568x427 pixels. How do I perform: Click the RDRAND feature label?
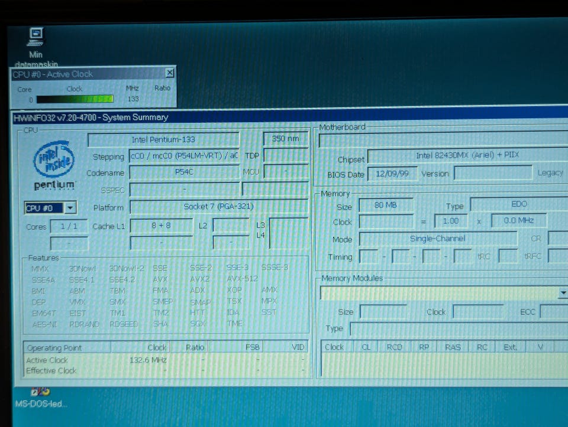click(85, 324)
